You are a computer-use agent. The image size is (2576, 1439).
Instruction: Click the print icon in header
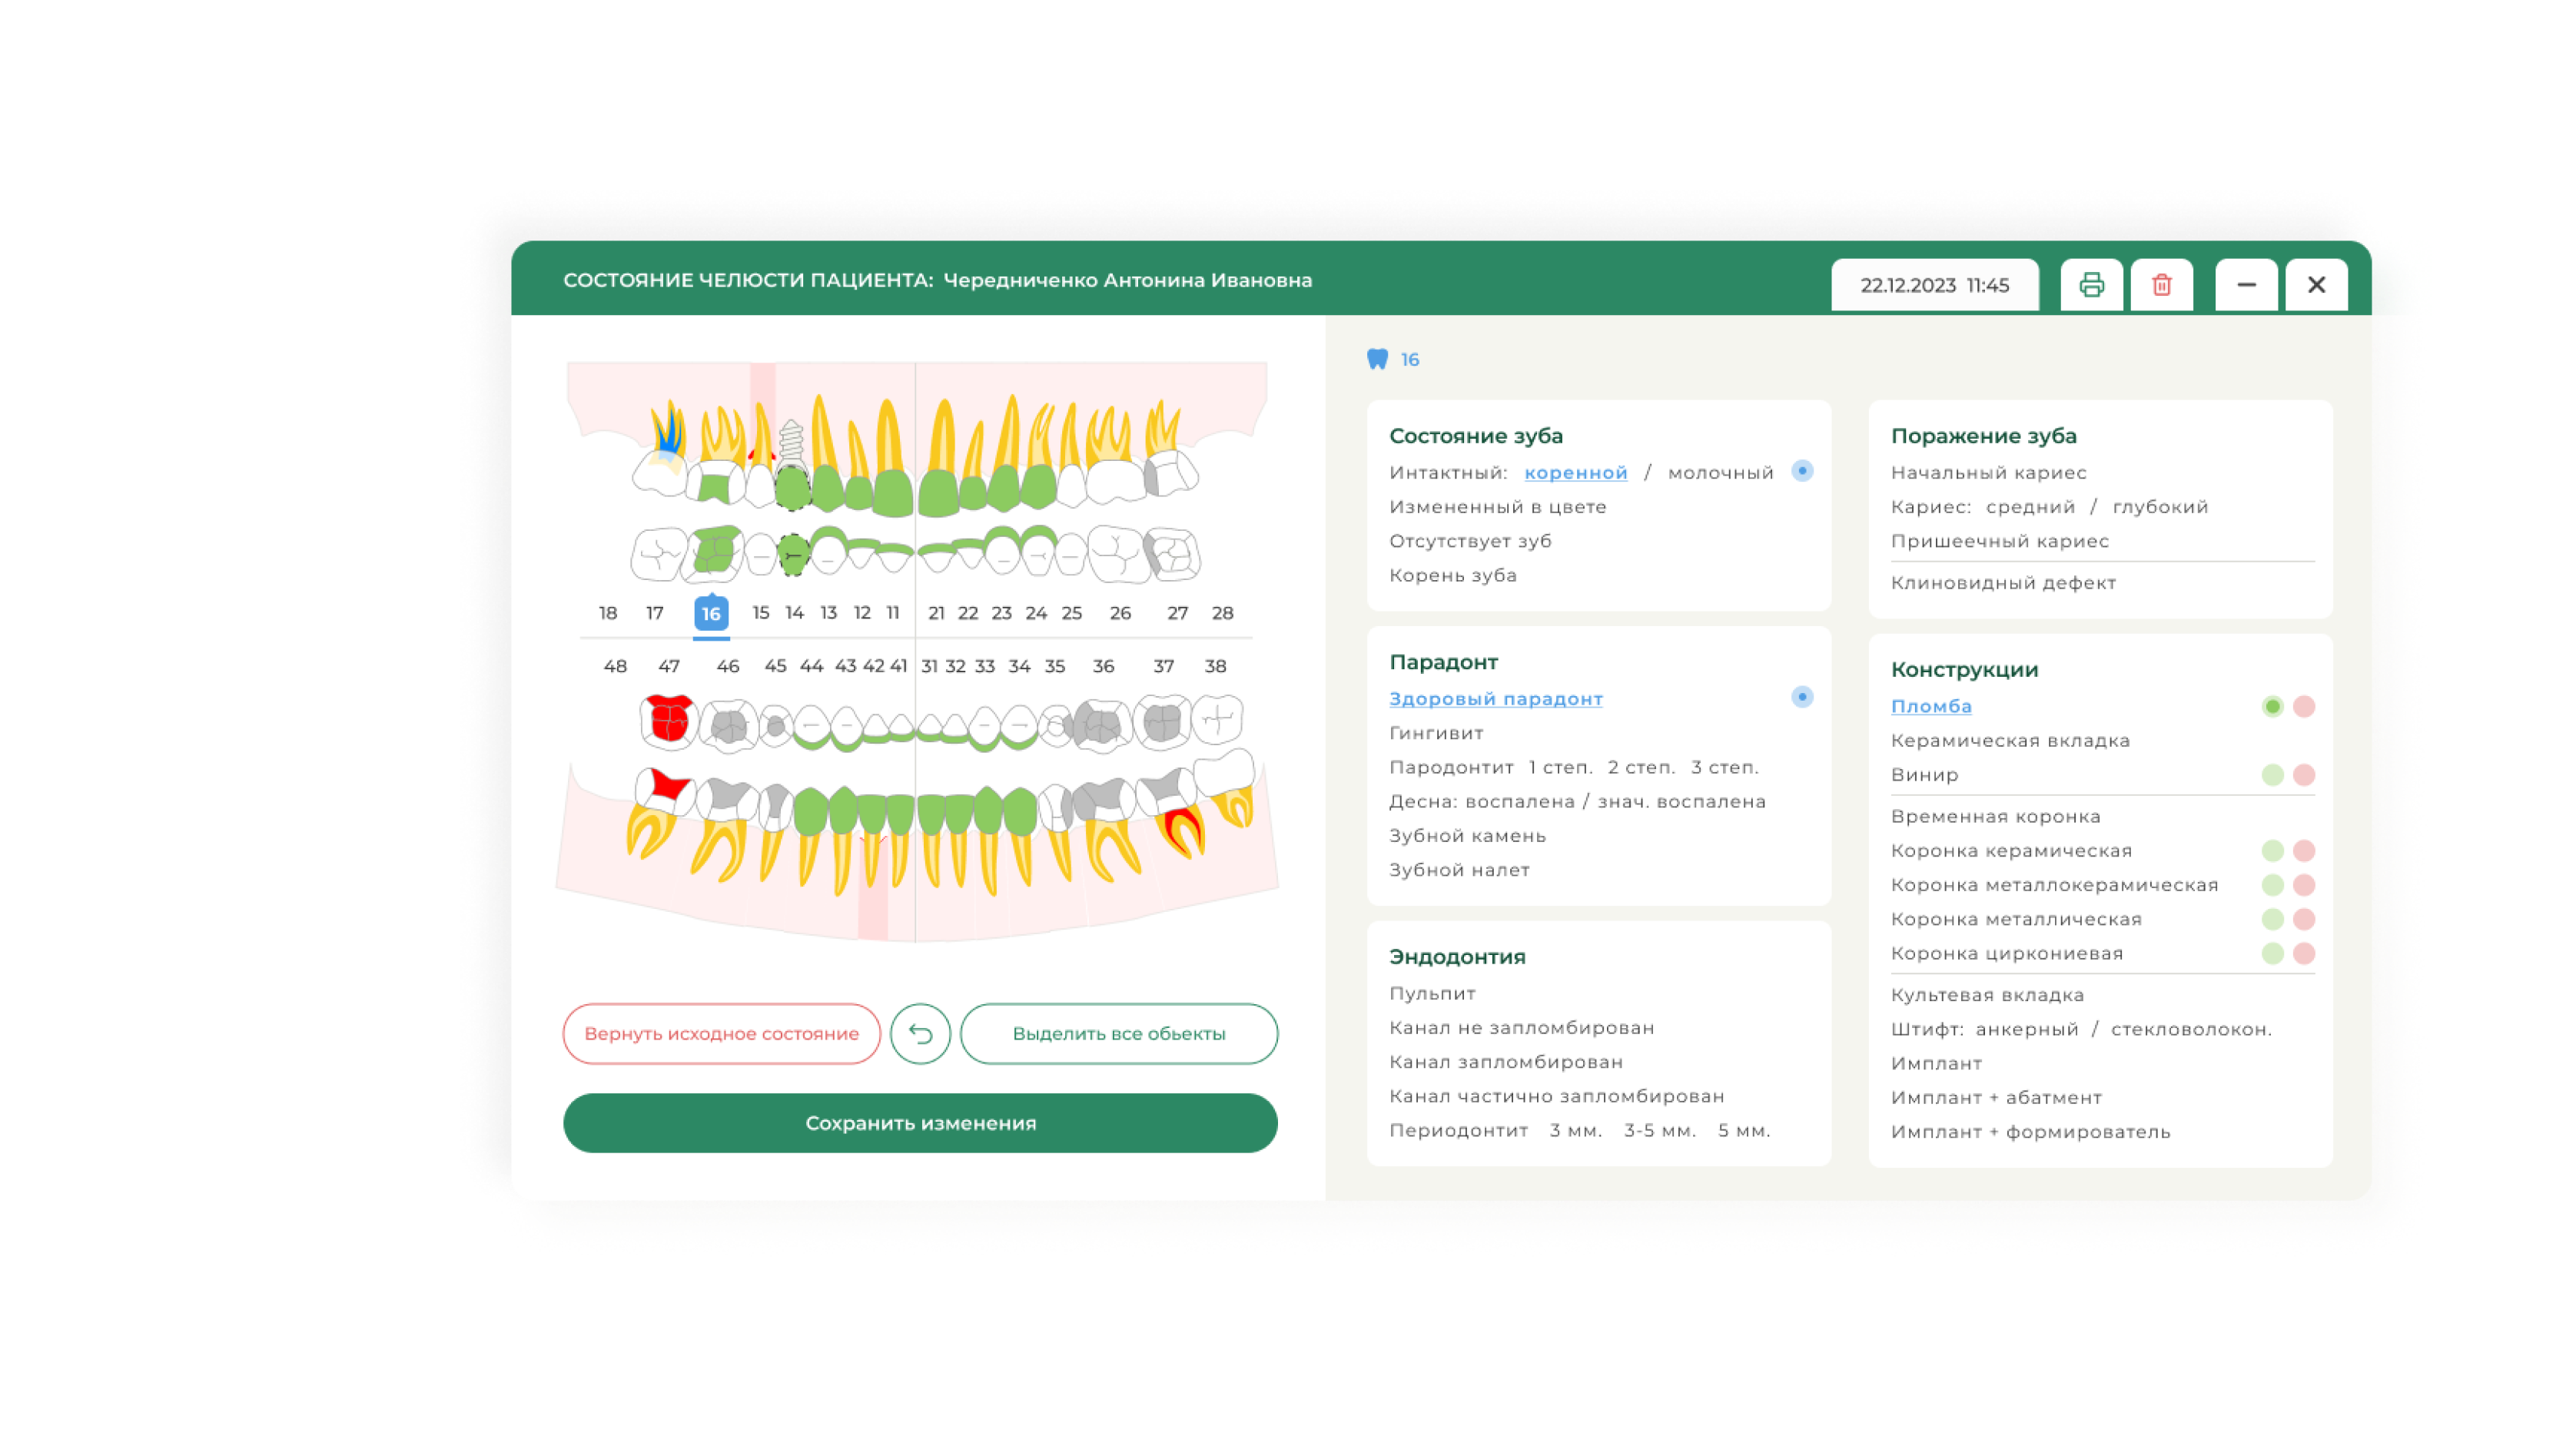click(x=2091, y=285)
